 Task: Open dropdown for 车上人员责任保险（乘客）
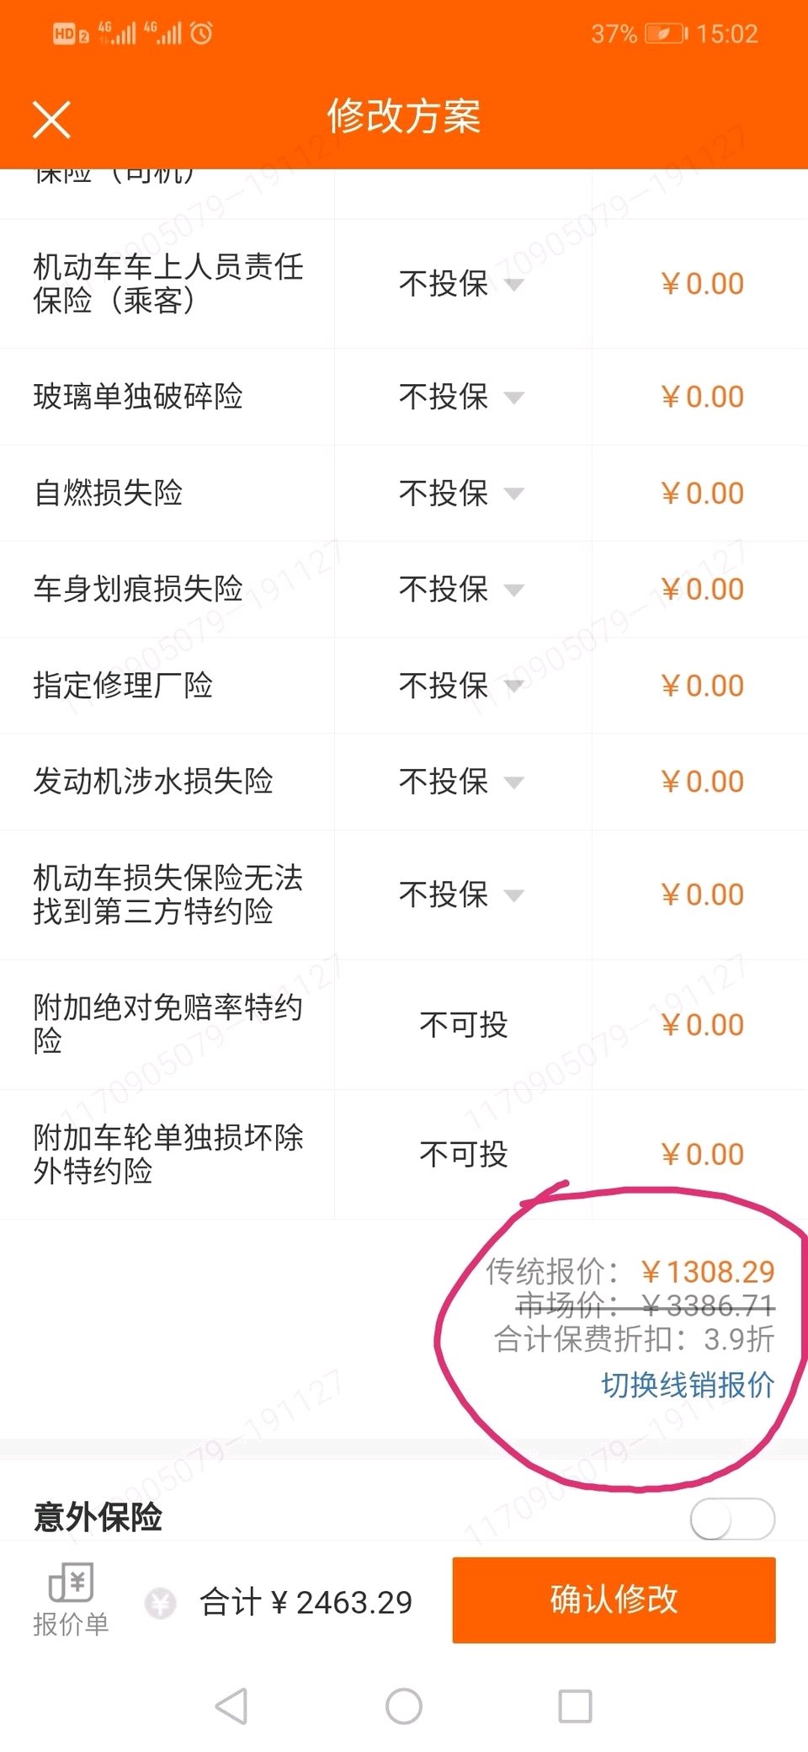point(461,284)
